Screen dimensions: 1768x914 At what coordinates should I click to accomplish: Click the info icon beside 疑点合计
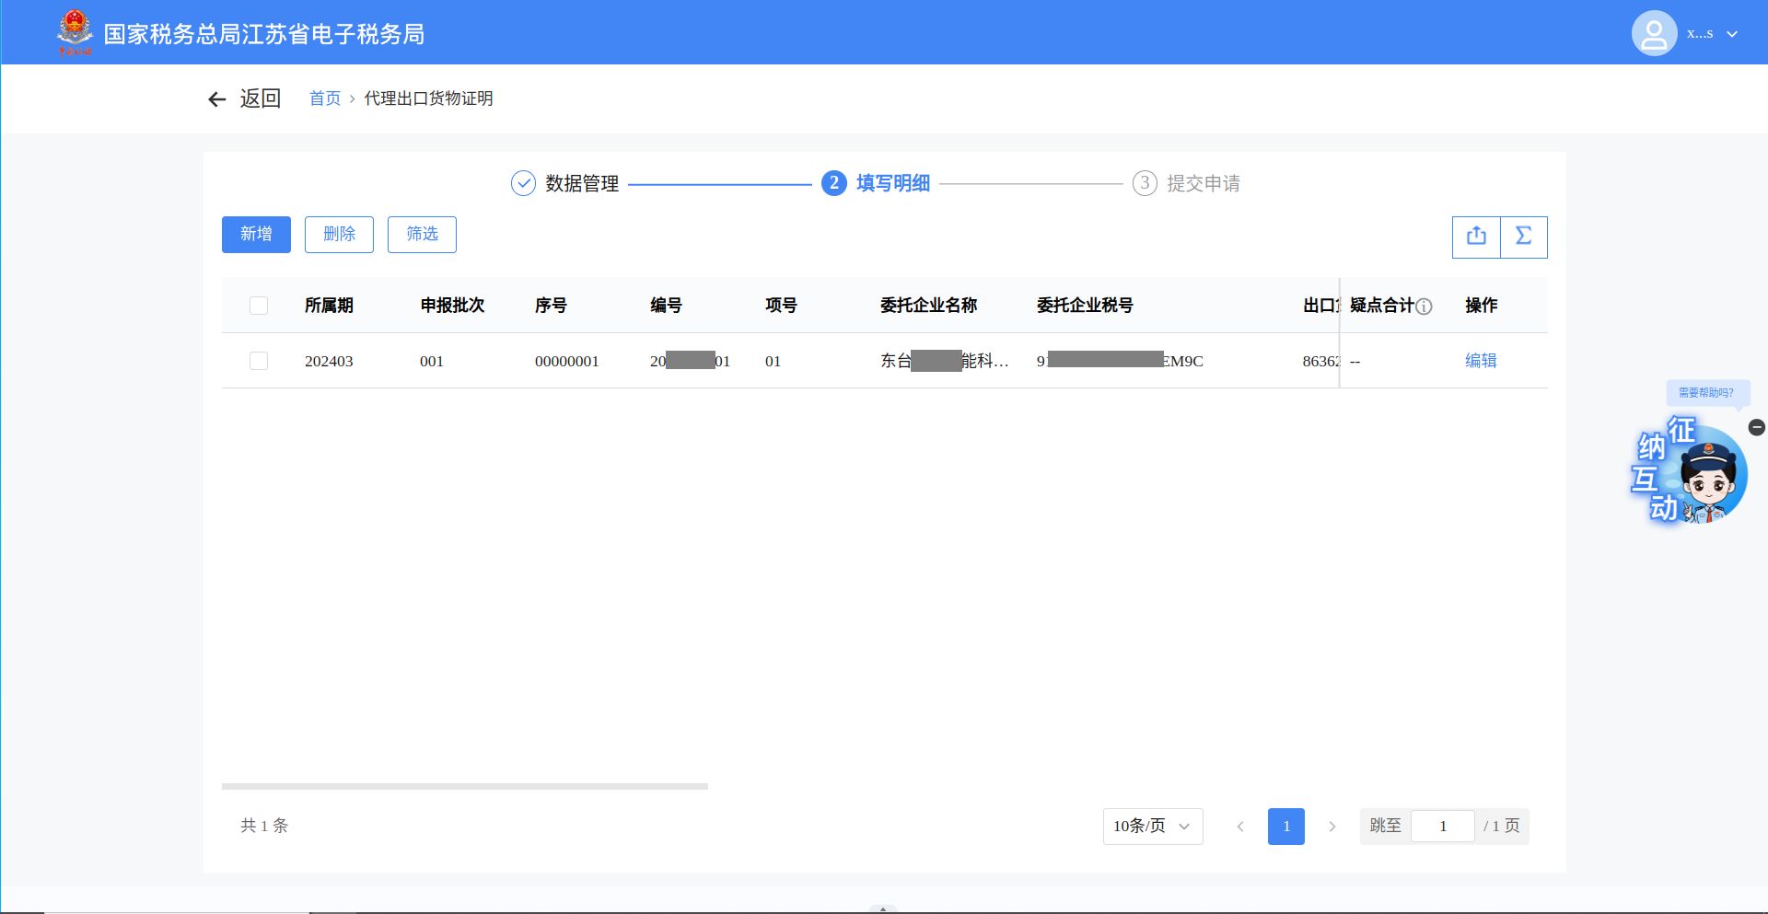click(1425, 307)
